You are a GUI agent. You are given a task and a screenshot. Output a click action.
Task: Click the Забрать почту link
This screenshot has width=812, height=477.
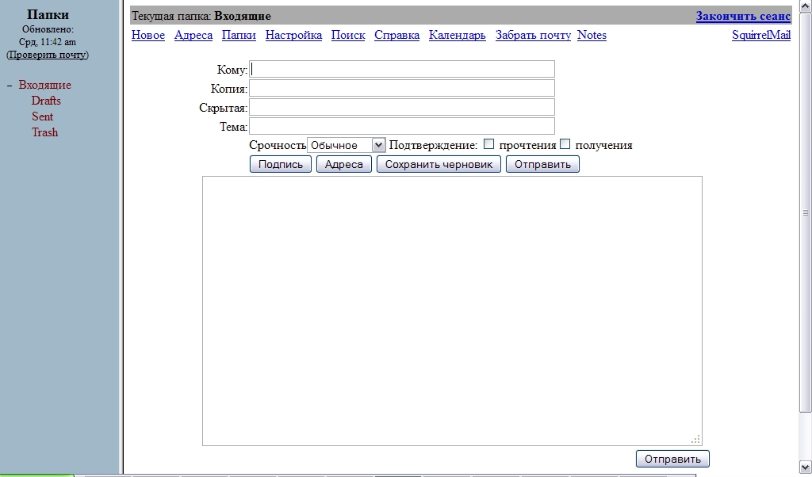tap(533, 35)
